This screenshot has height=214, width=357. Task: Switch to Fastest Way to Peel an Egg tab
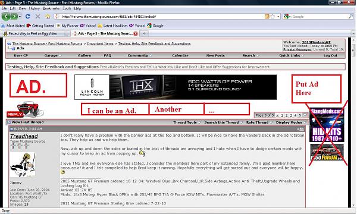(x=35, y=34)
